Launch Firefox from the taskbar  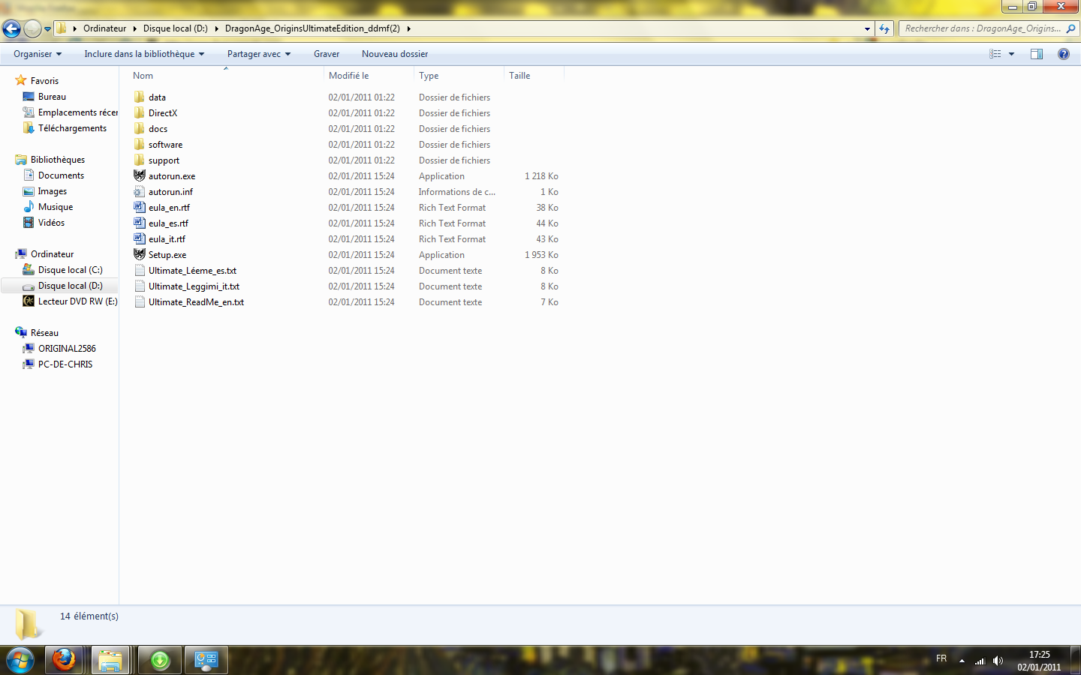tap(64, 660)
